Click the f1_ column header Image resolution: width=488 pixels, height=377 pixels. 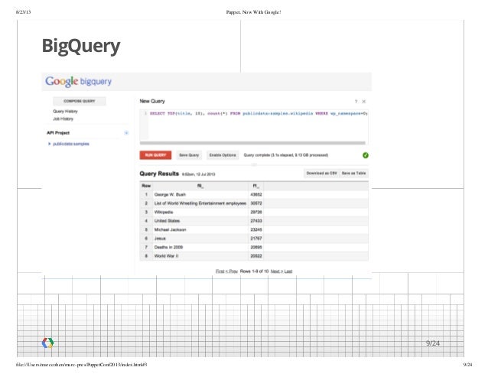[x=255, y=186]
